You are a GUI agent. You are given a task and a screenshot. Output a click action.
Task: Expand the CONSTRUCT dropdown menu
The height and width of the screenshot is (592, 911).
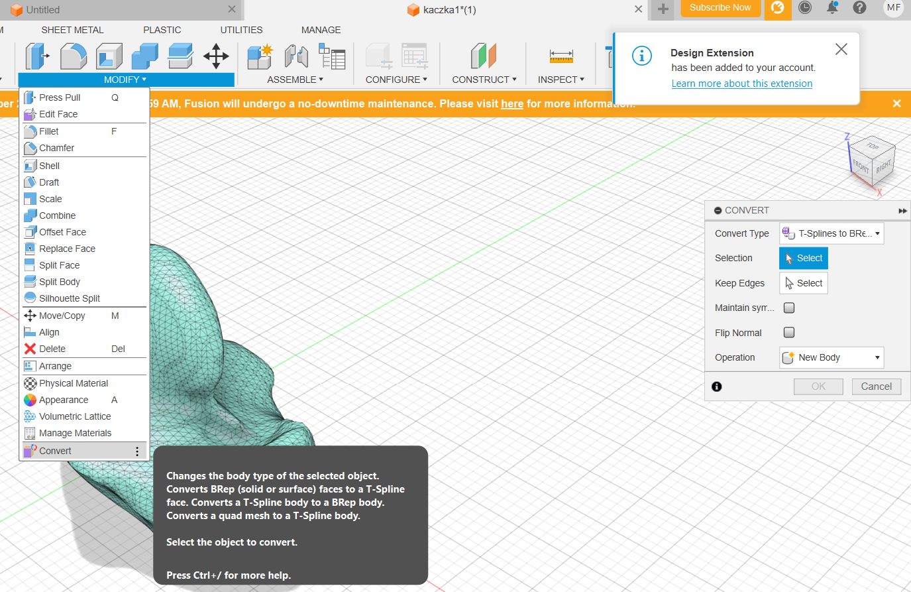(484, 80)
